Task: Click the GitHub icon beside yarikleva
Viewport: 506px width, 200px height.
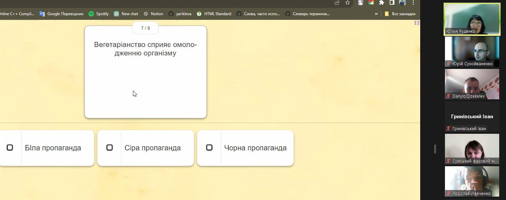Action: coord(171,14)
